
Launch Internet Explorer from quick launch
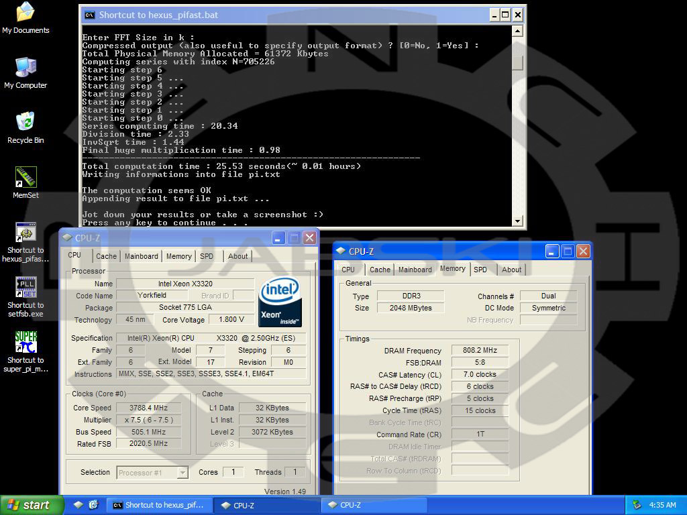pyautogui.click(x=93, y=505)
